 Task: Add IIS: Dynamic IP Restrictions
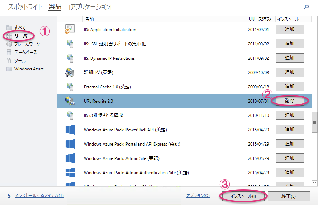pos(290,58)
